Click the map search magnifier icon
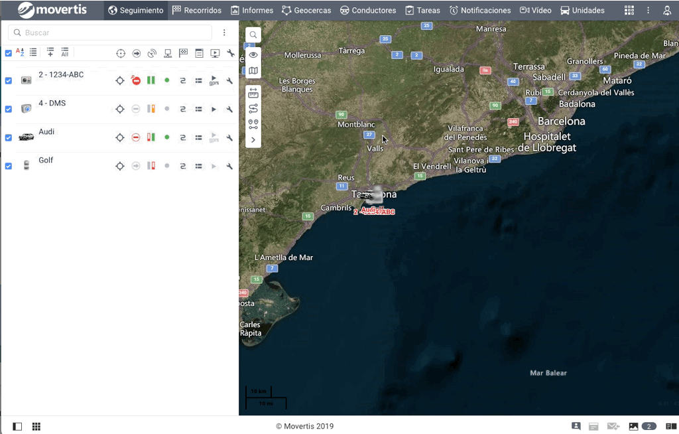 tap(253, 35)
